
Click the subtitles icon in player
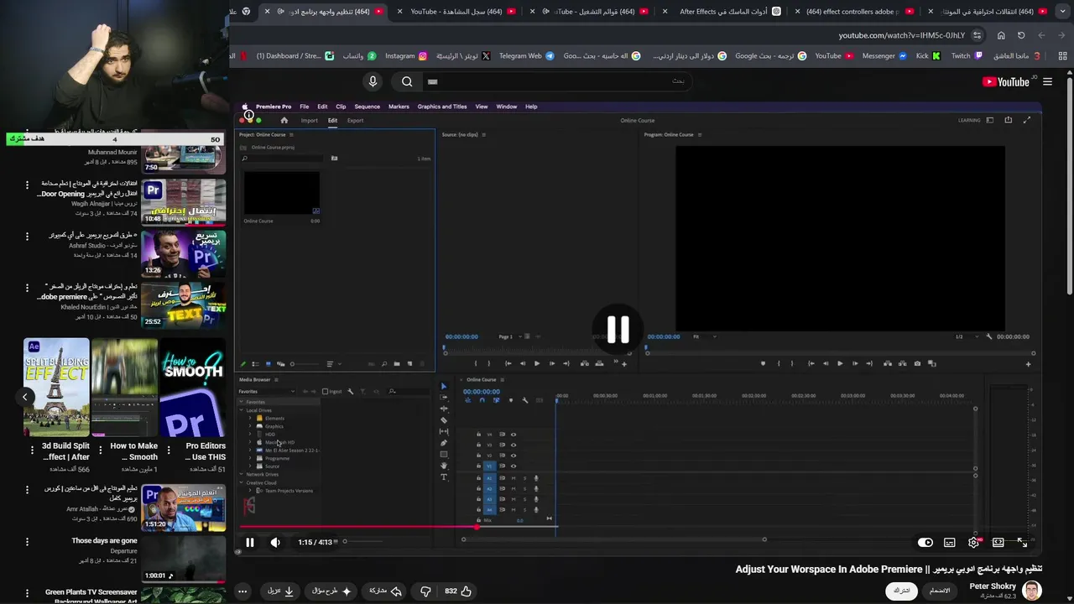pyautogui.click(x=949, y=543)
